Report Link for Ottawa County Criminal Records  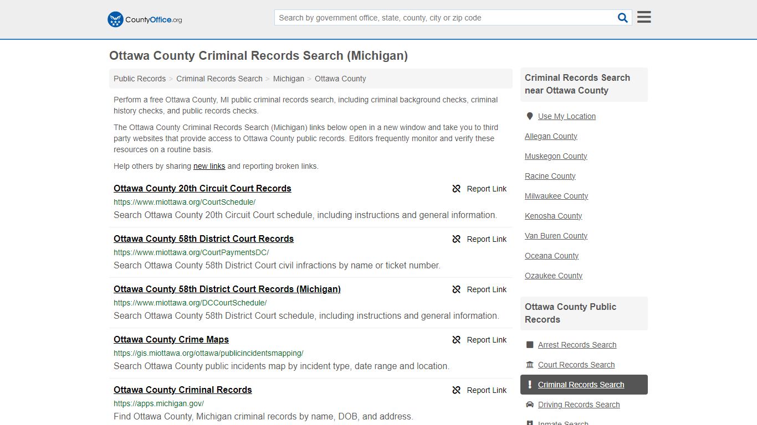[487, 390]
